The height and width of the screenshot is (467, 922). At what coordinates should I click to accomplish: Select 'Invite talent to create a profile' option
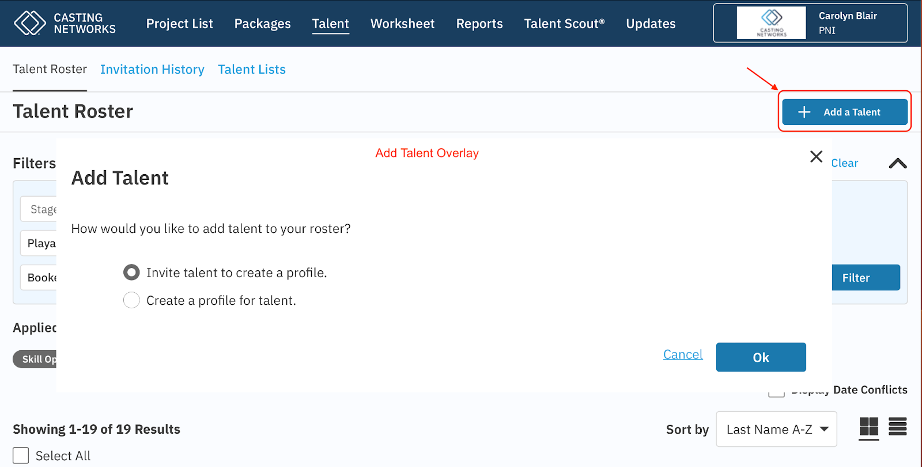coord(131,273)
